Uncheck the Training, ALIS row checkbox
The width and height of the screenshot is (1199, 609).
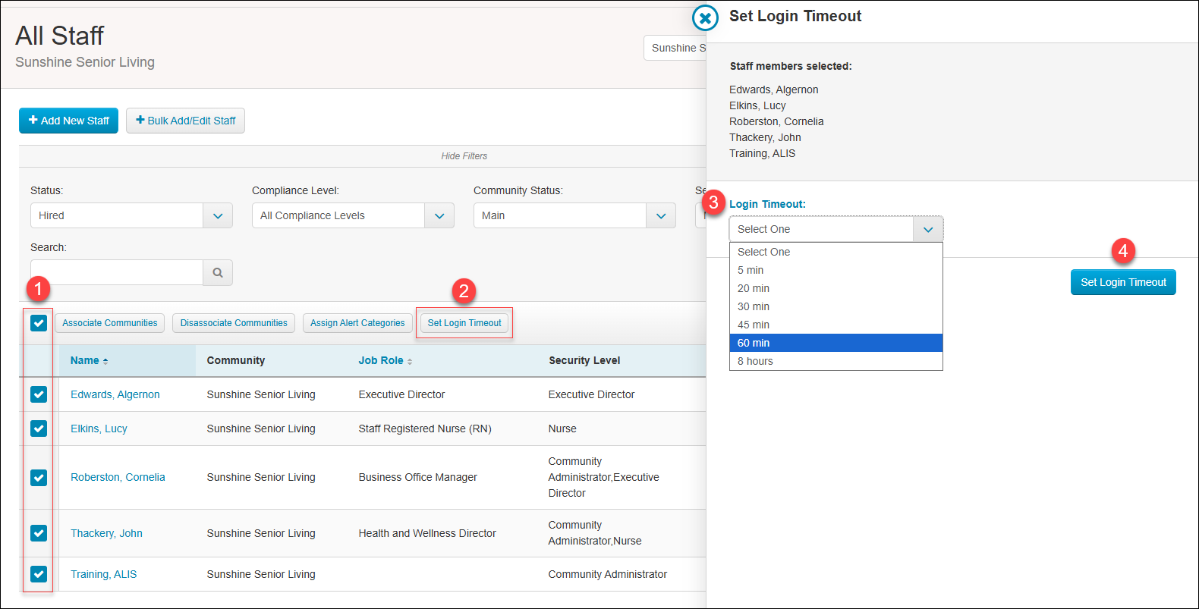click(x=39, y=574)
